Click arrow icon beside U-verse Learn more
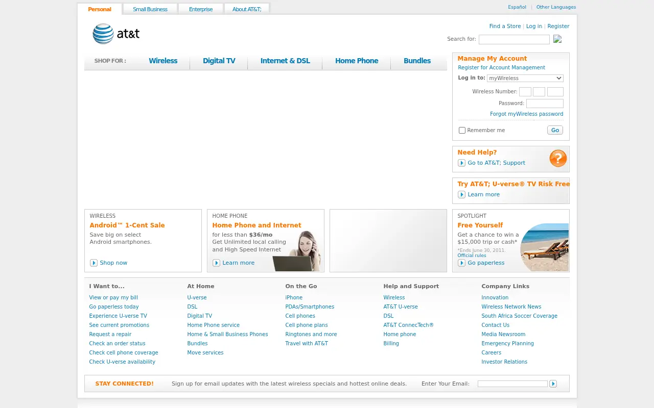The image size is (654, 408). point(461,195)
